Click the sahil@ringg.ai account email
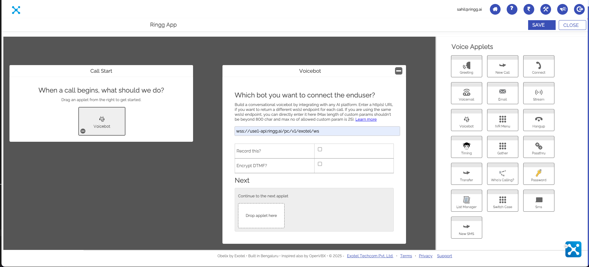 pyautogui.click(x=469, y=9)
